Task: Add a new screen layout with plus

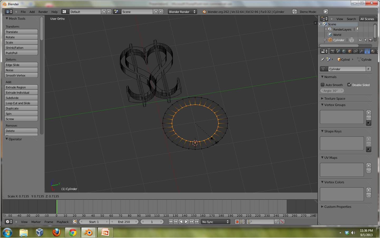Action: [x=104, y=12]
